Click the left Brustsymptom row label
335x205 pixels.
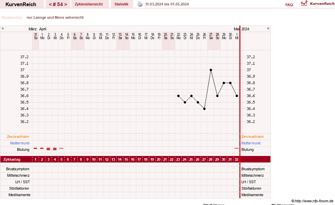pos(18,169)
